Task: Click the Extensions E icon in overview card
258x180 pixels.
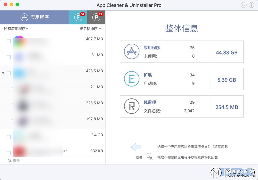Action: [x=132, y=79]
